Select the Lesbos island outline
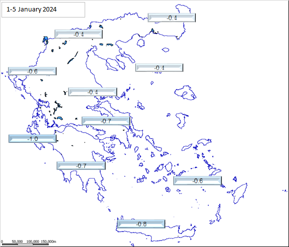Viewport: 289px width, 247px height. [x=185, y=93]
